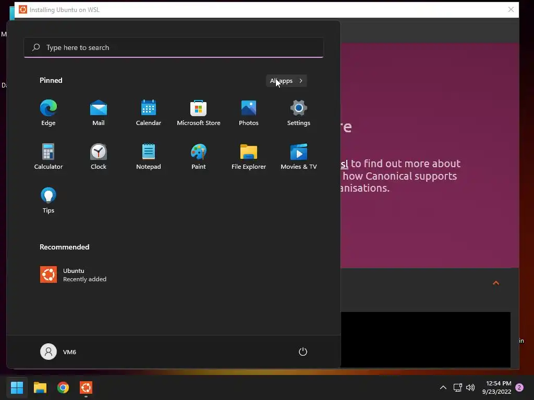Image resolution: width=534 pixels, height=400 pixels.
Task: Open Edge from pinned apps
Action: (48, 113)
